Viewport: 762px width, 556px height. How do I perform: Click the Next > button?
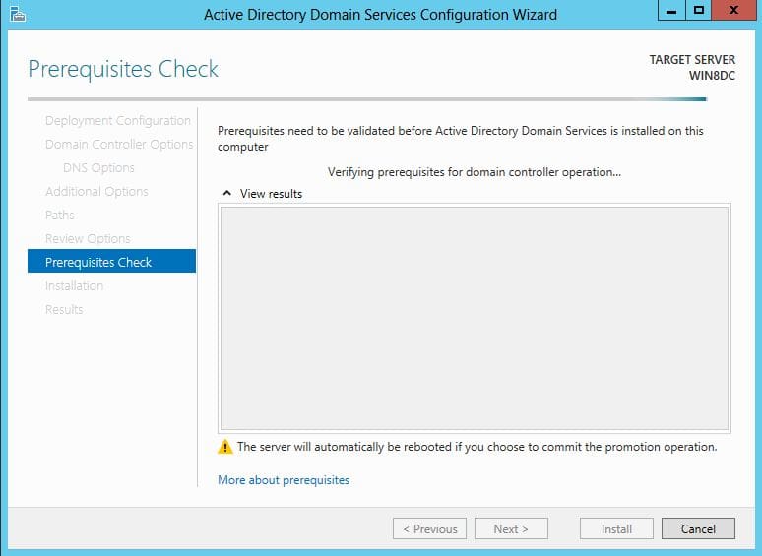click(511, 528)
